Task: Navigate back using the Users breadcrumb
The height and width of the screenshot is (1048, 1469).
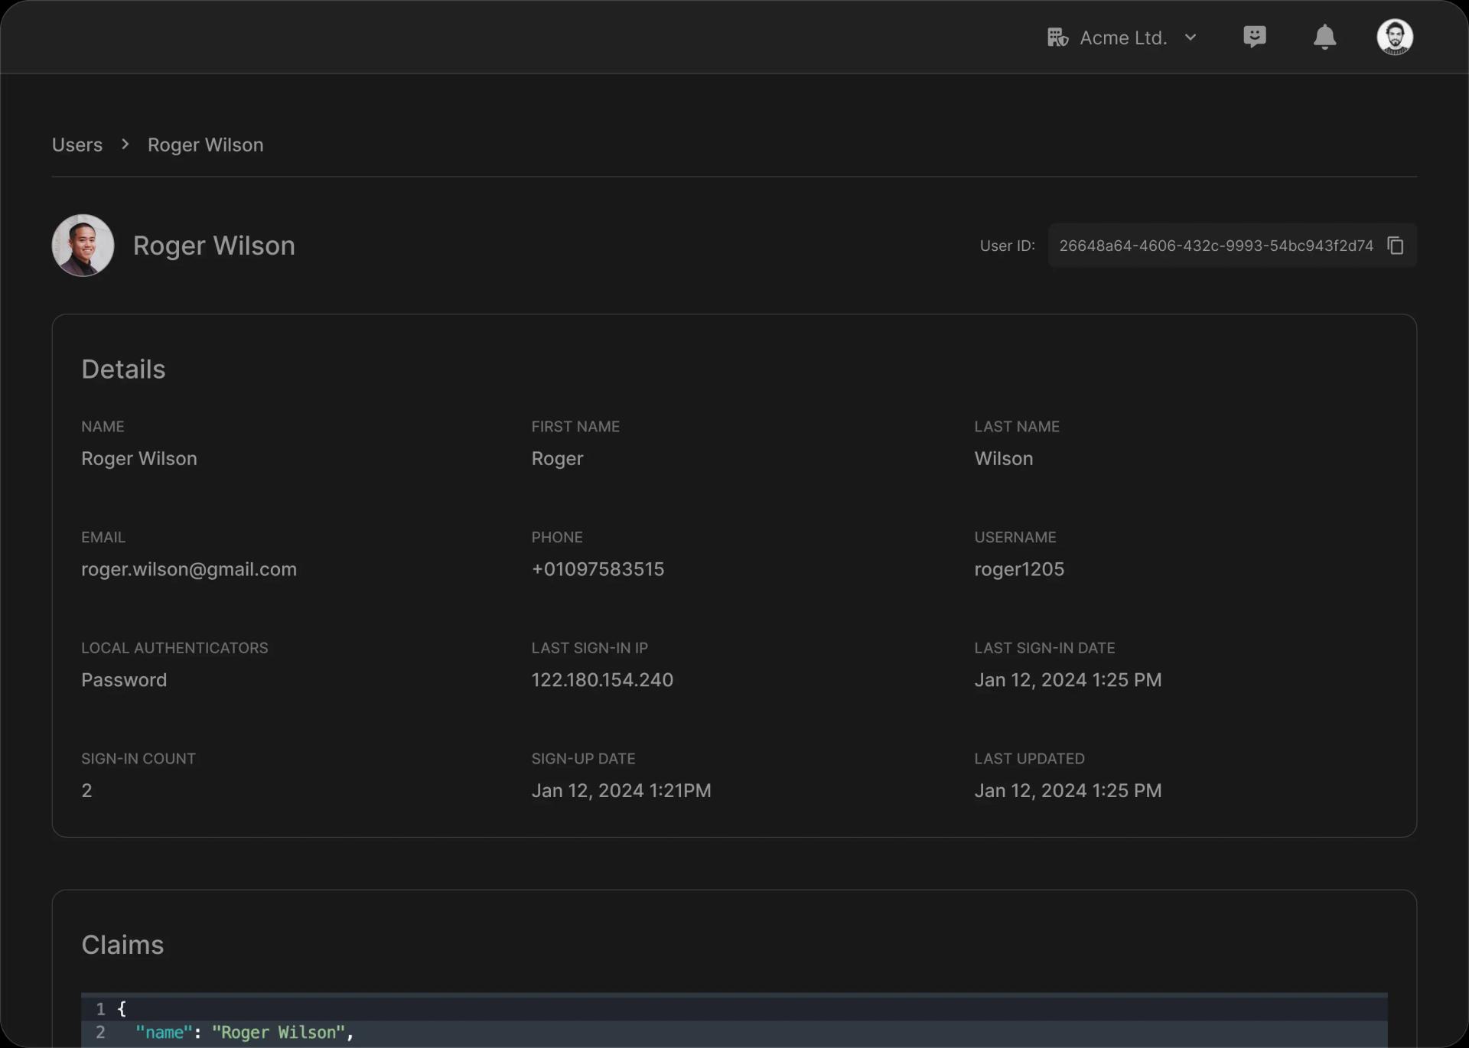Action: click(x=76, y=145)
